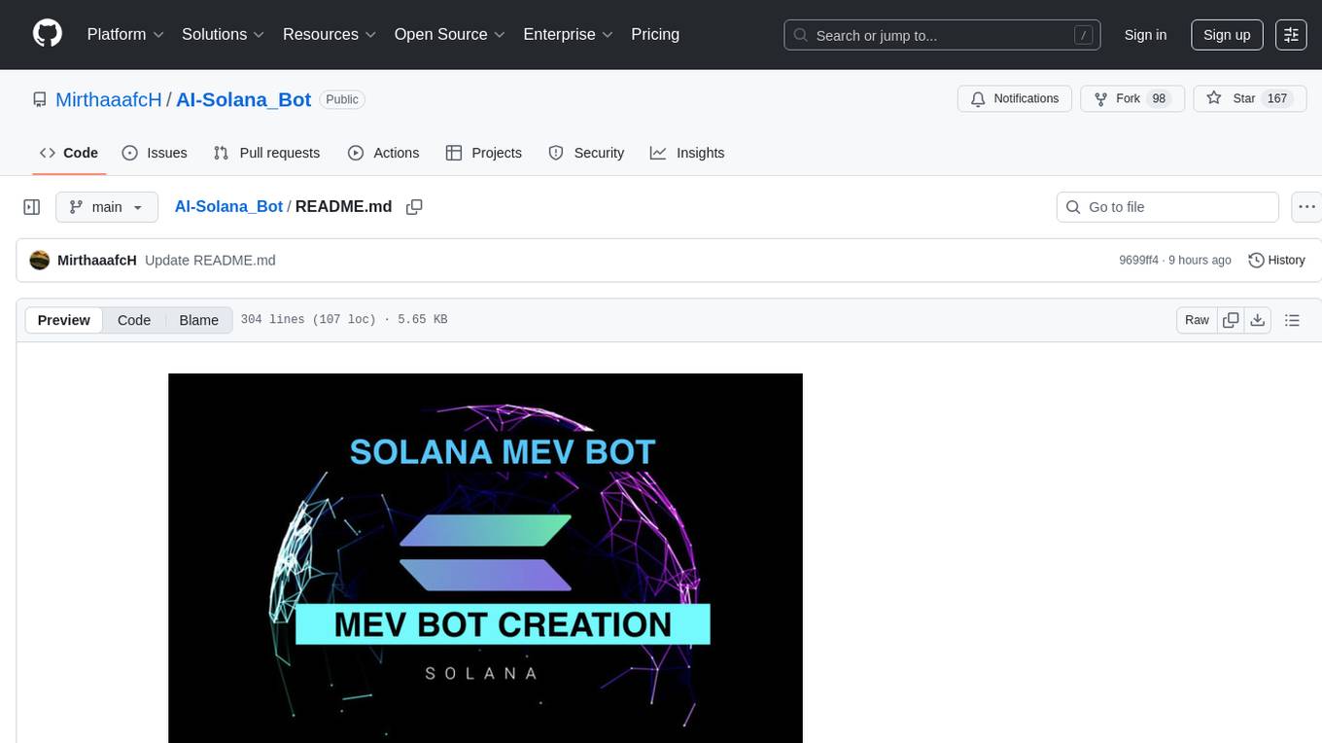1322x743 pixels.
Task: Open the Pull requests tab
Action: 266,153
